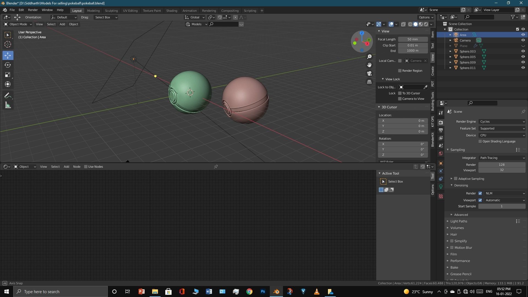Hide Sphere.003 with its eye icon
The image size is (528, 297).
pos(523,51)
